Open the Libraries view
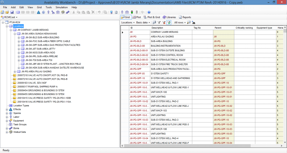 [169, 17]
